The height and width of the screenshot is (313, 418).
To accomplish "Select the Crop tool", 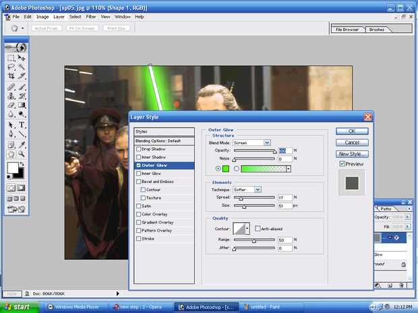I will pyautogui.click(x=11, y=77).
